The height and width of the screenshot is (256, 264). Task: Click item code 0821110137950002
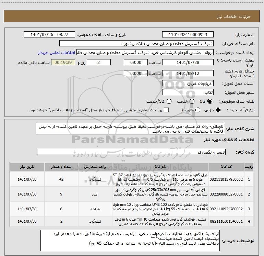coord(226,179)
